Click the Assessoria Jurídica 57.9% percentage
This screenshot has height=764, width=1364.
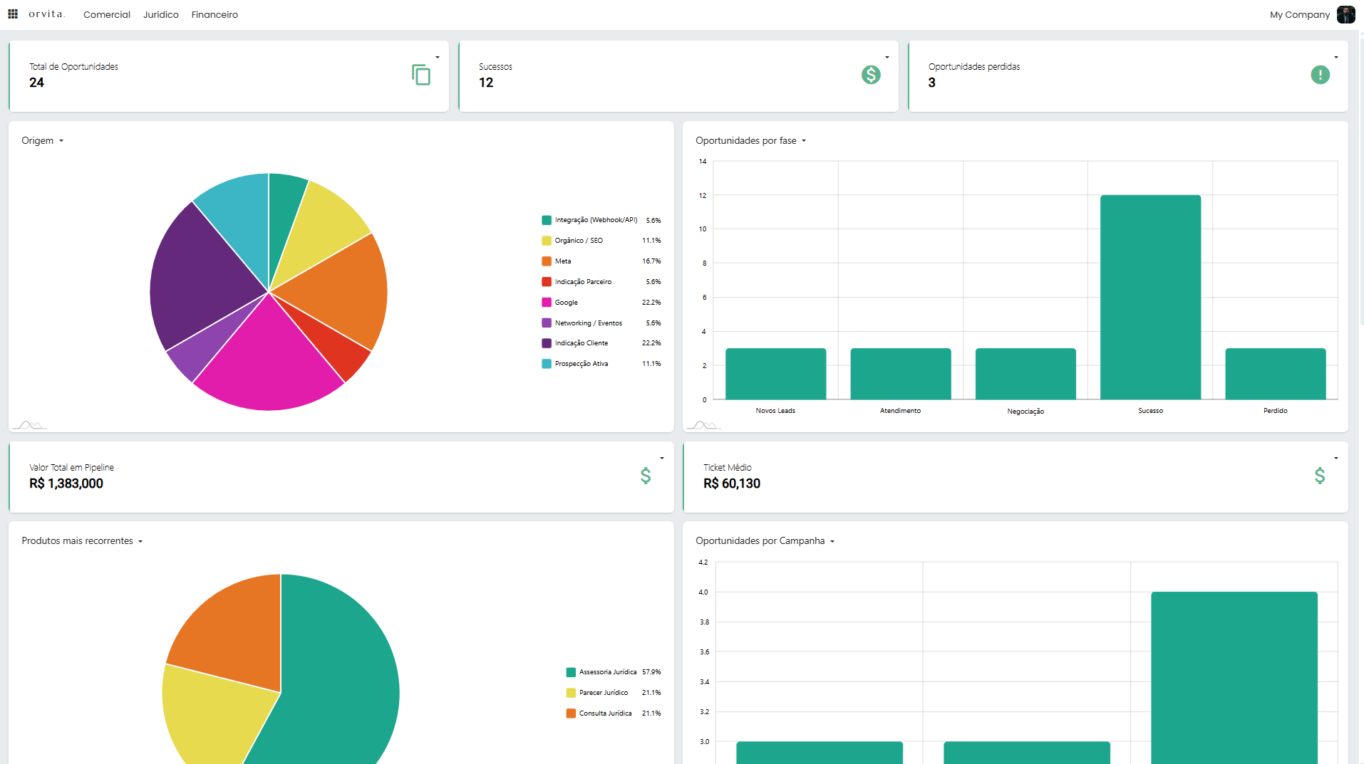click(651, 672)
